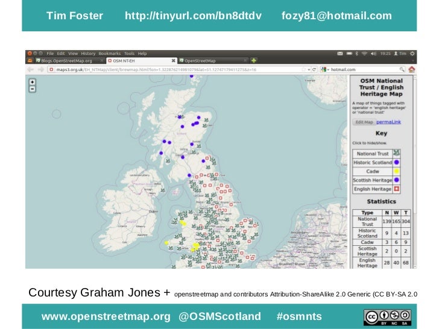Go forward with the browser forward arrow
The image size is (439, 329).
(41, 69)
